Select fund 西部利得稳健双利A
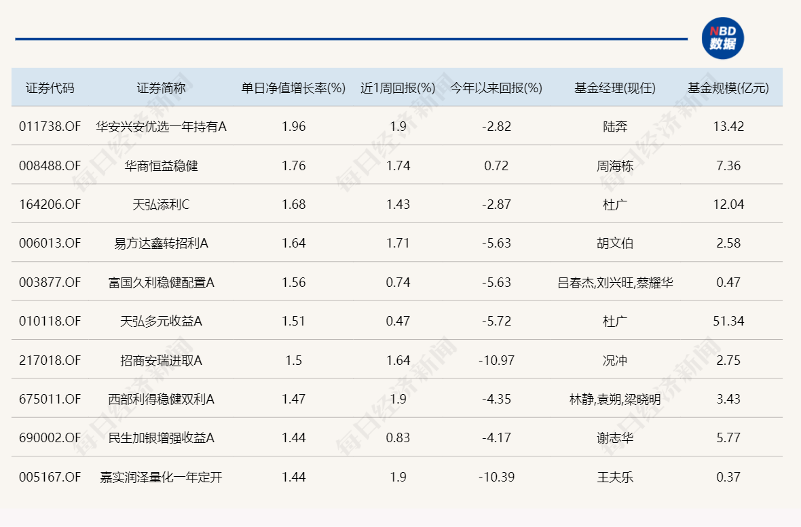 161,399
